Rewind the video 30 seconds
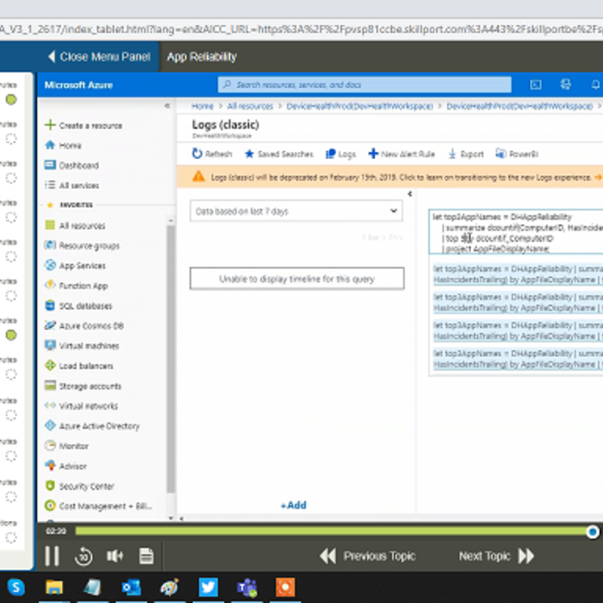The width and height of the screenshot is (603, 603). (x=83, y=556)
